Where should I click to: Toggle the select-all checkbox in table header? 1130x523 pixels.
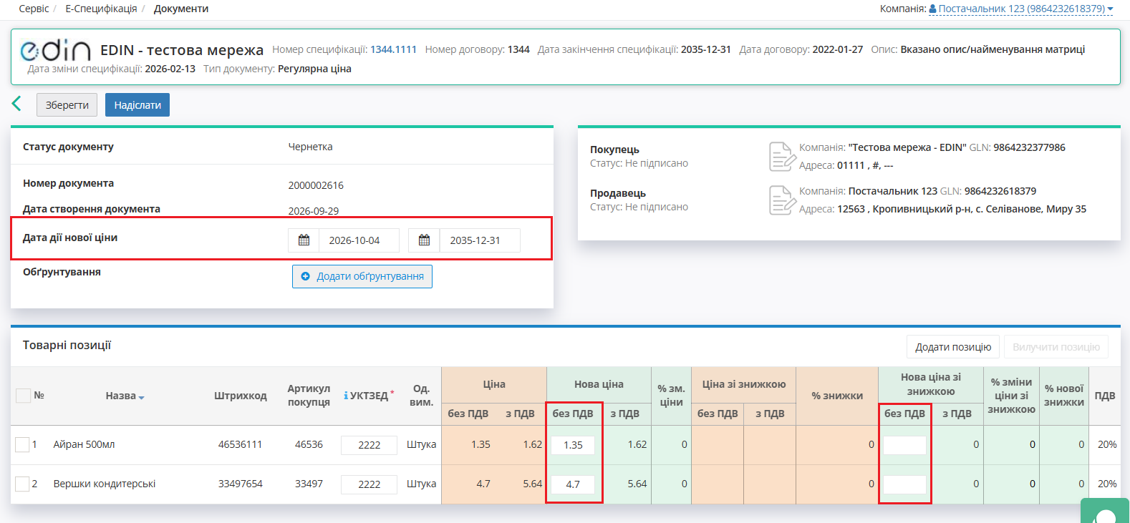tap(23, 396)
